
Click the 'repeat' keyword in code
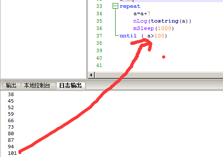130,7
